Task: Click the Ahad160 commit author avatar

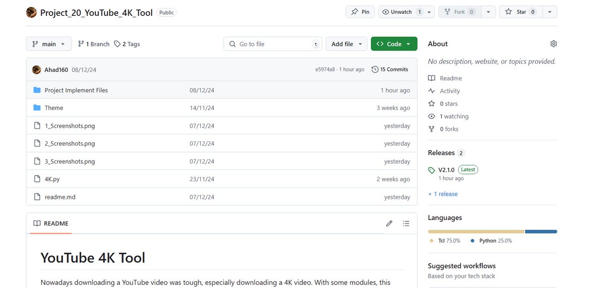Action: click(x=36, y=70)
